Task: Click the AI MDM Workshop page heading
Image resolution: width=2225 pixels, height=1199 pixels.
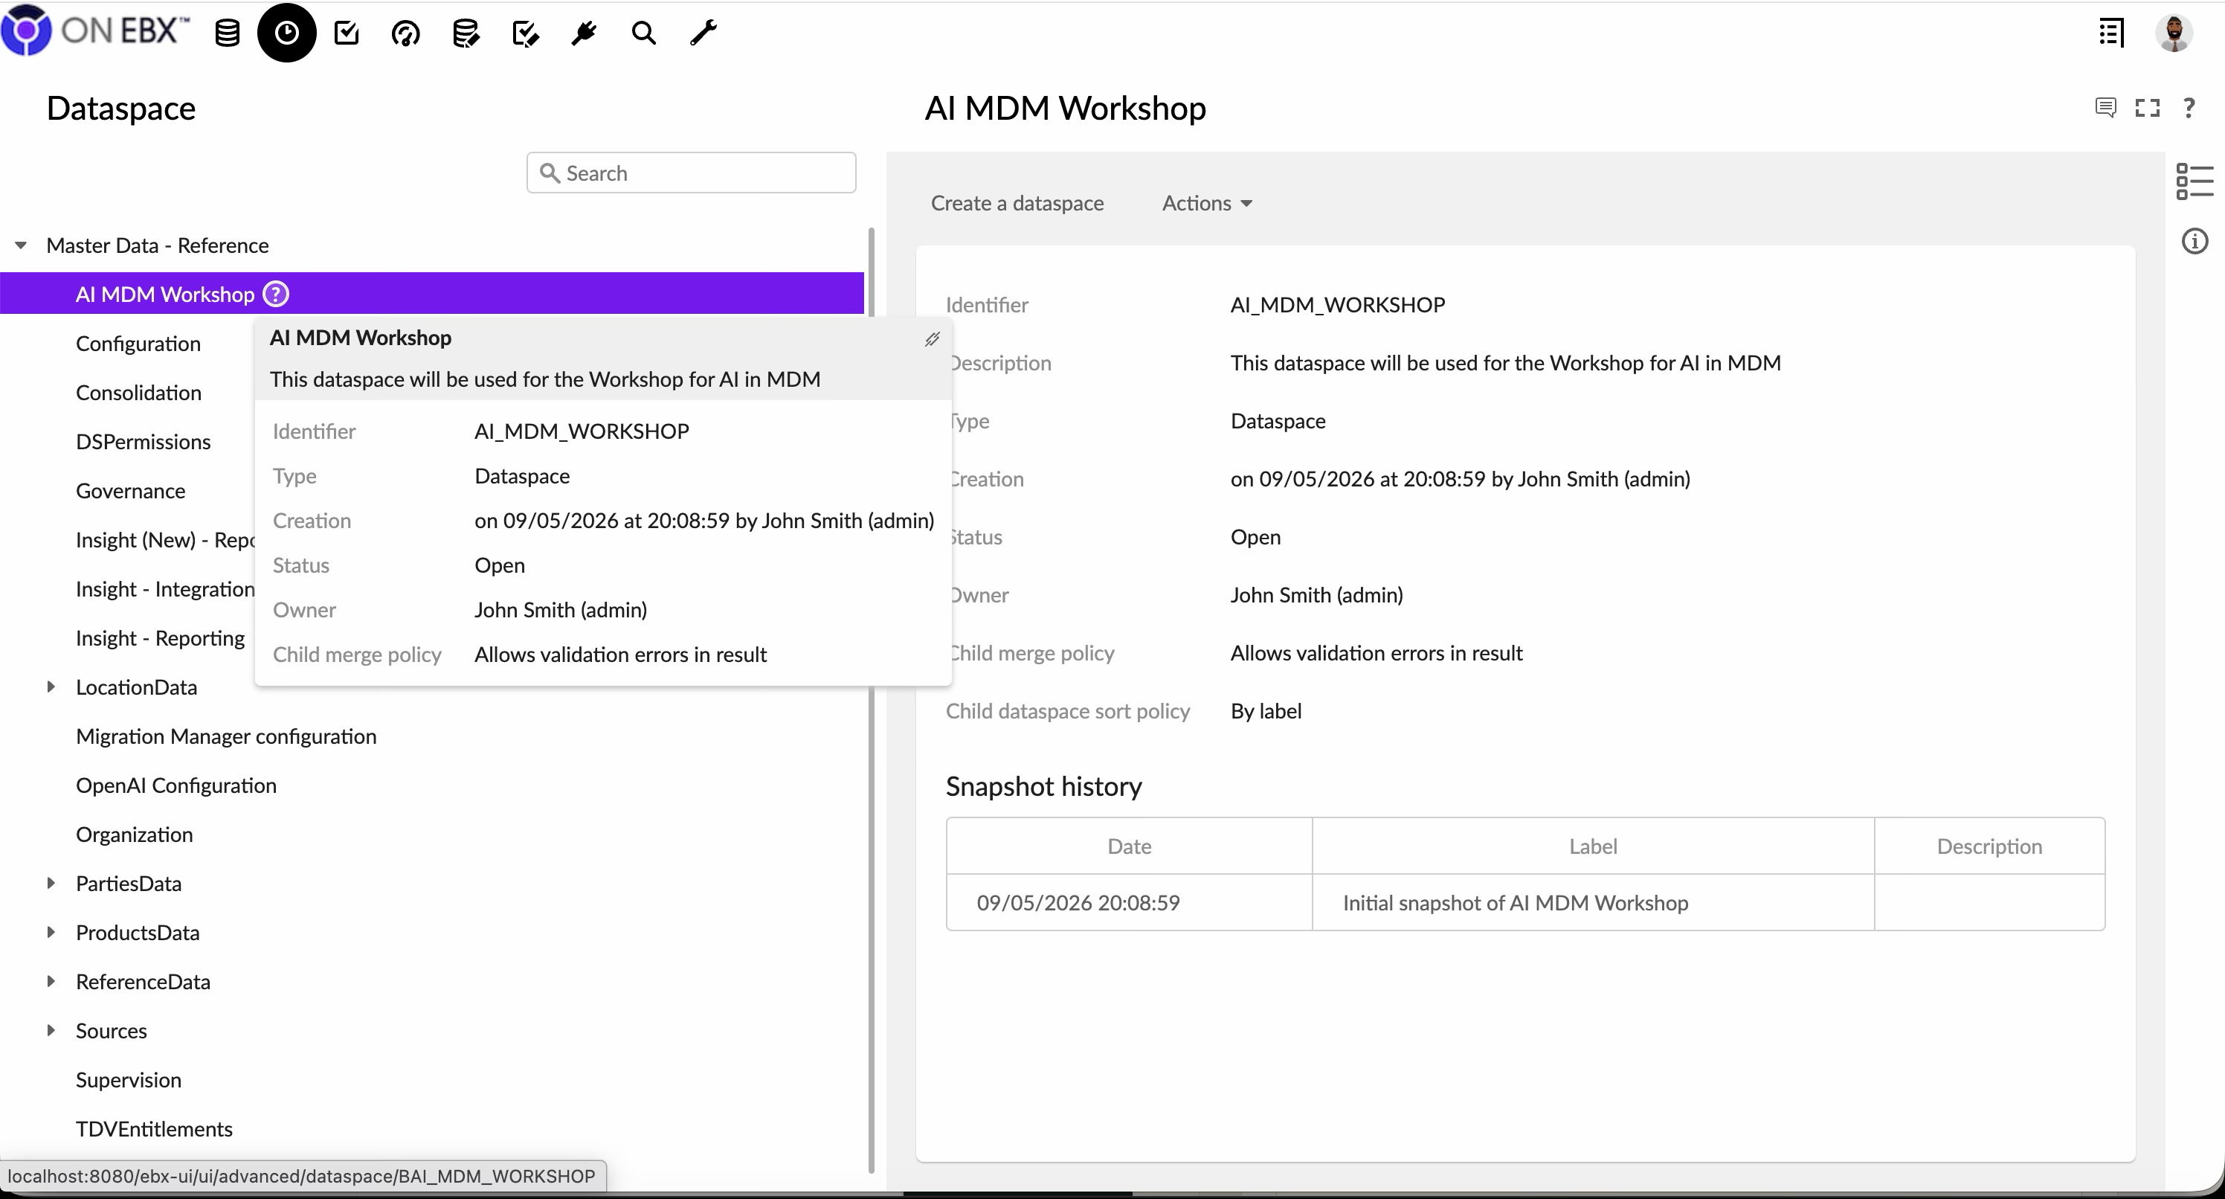Action: coord(1065,108)
